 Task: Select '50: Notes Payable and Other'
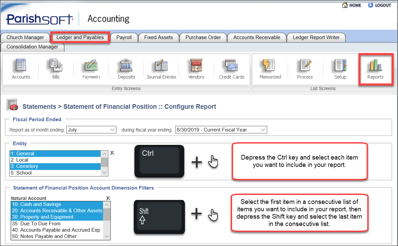click(57, 236)
